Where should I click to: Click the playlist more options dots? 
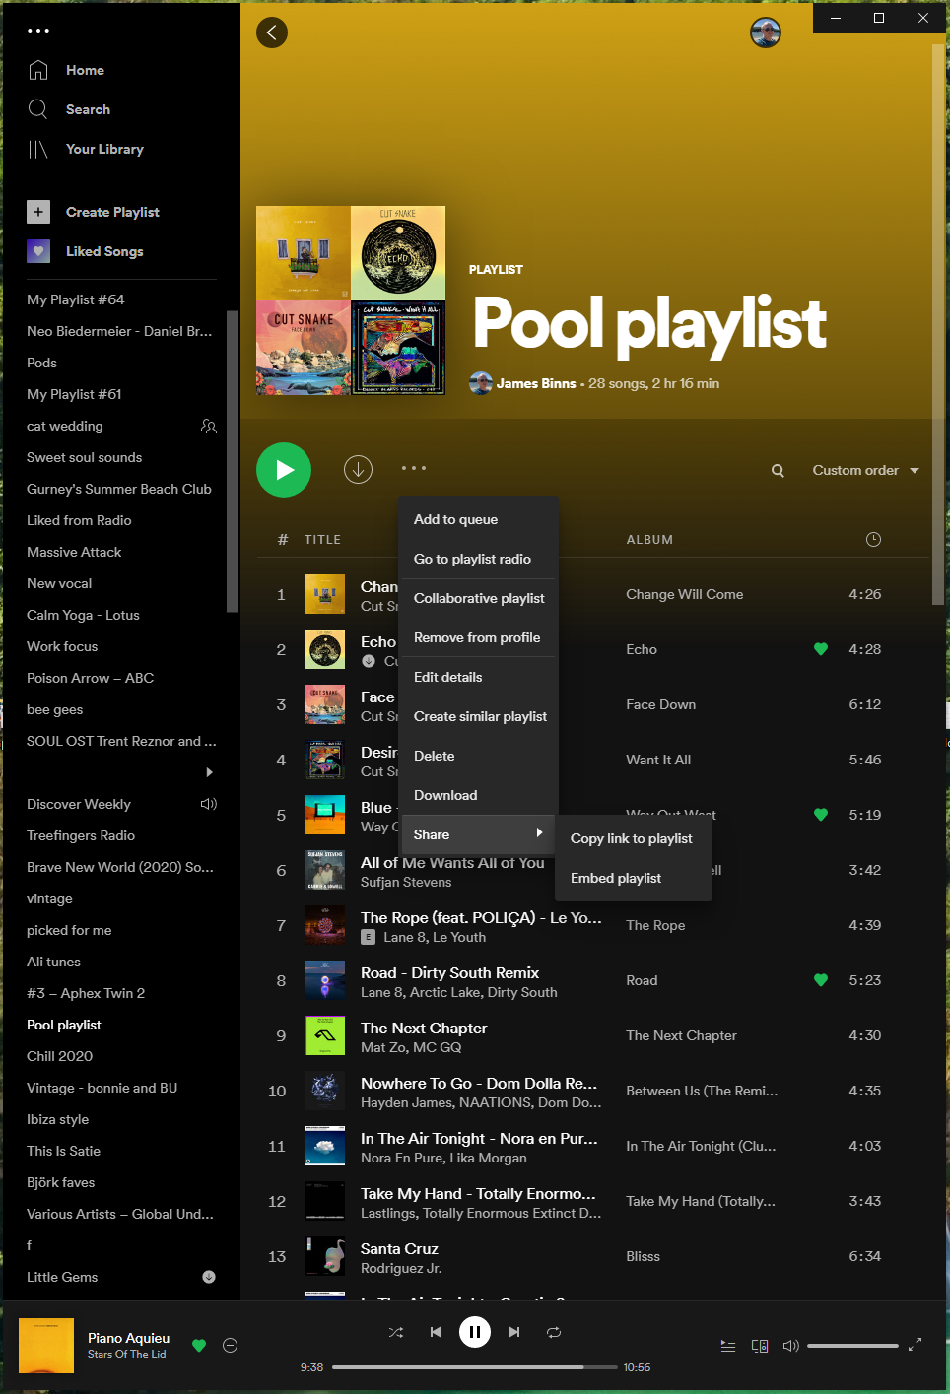[414, 468]
